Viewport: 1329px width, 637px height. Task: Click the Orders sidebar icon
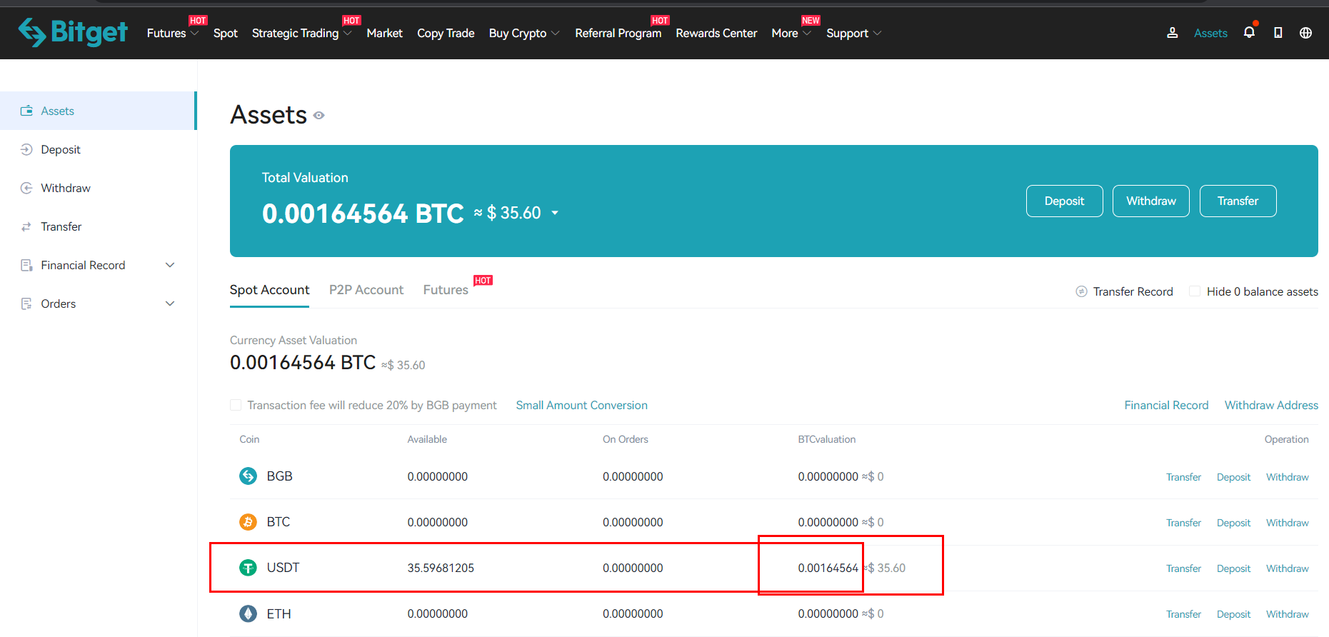point(26,304)
